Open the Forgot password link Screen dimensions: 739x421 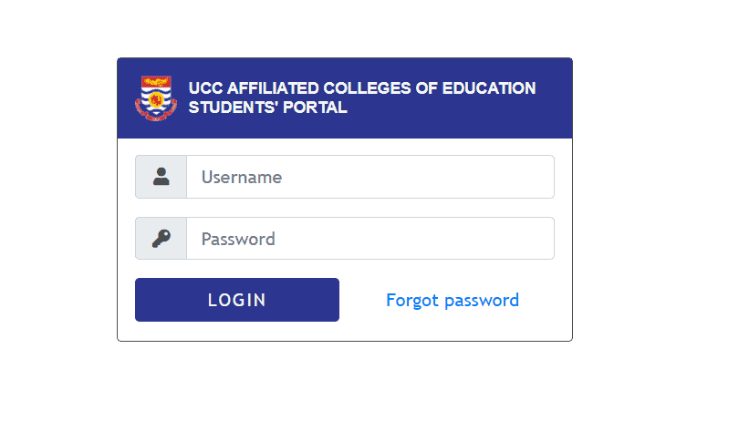coord(452,300)
